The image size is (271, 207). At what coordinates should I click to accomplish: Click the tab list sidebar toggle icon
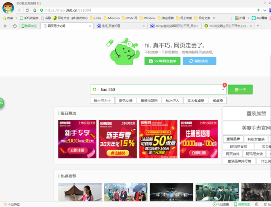pyautogui.click(x=5, y=26)
